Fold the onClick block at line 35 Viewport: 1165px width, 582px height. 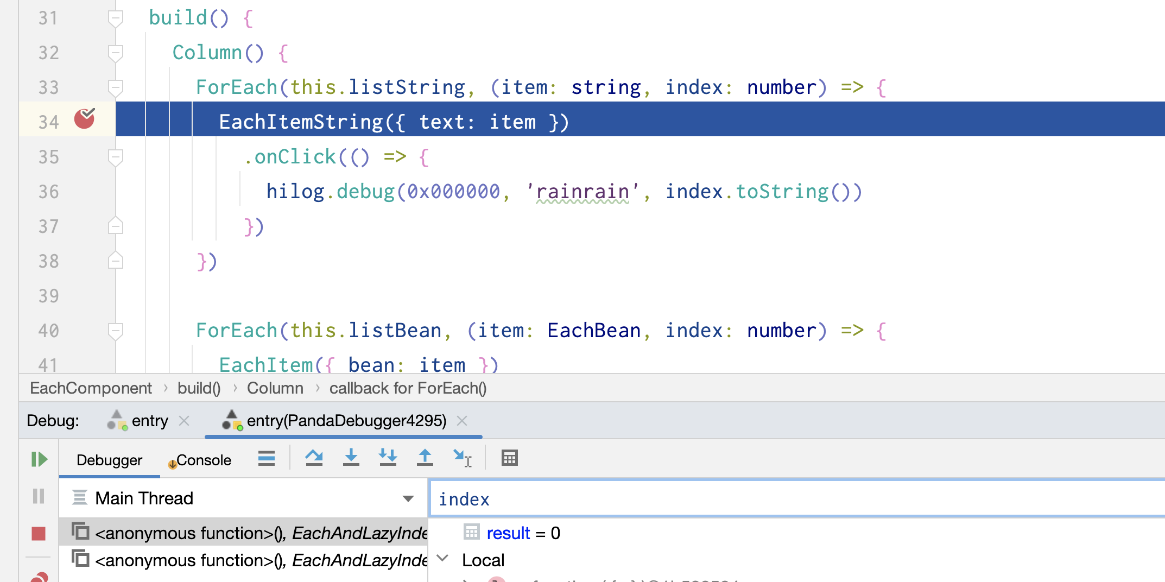pyautogui.click(x=116, y=157)
